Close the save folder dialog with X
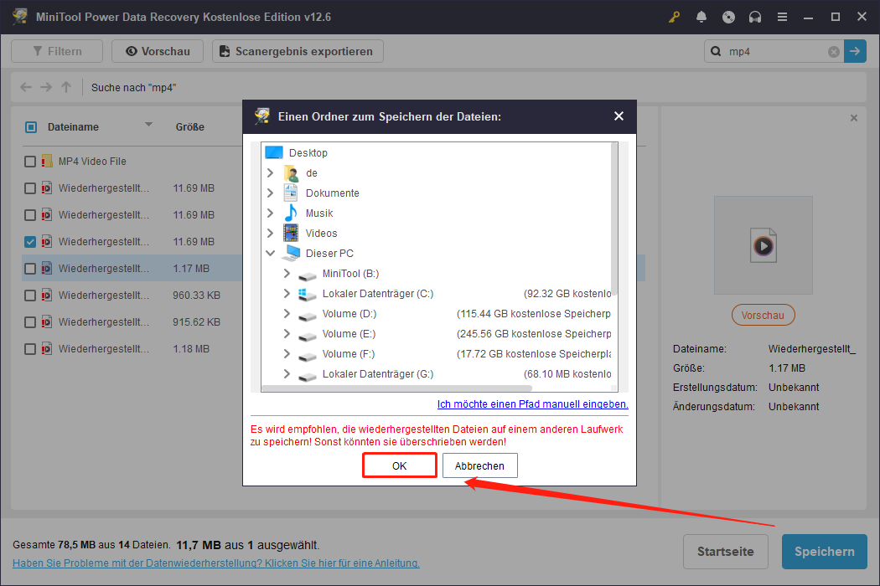 tap(619, 116)
